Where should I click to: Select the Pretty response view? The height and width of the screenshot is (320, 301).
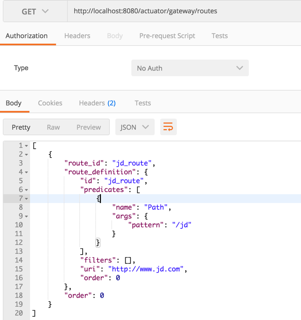coord(21,127)
